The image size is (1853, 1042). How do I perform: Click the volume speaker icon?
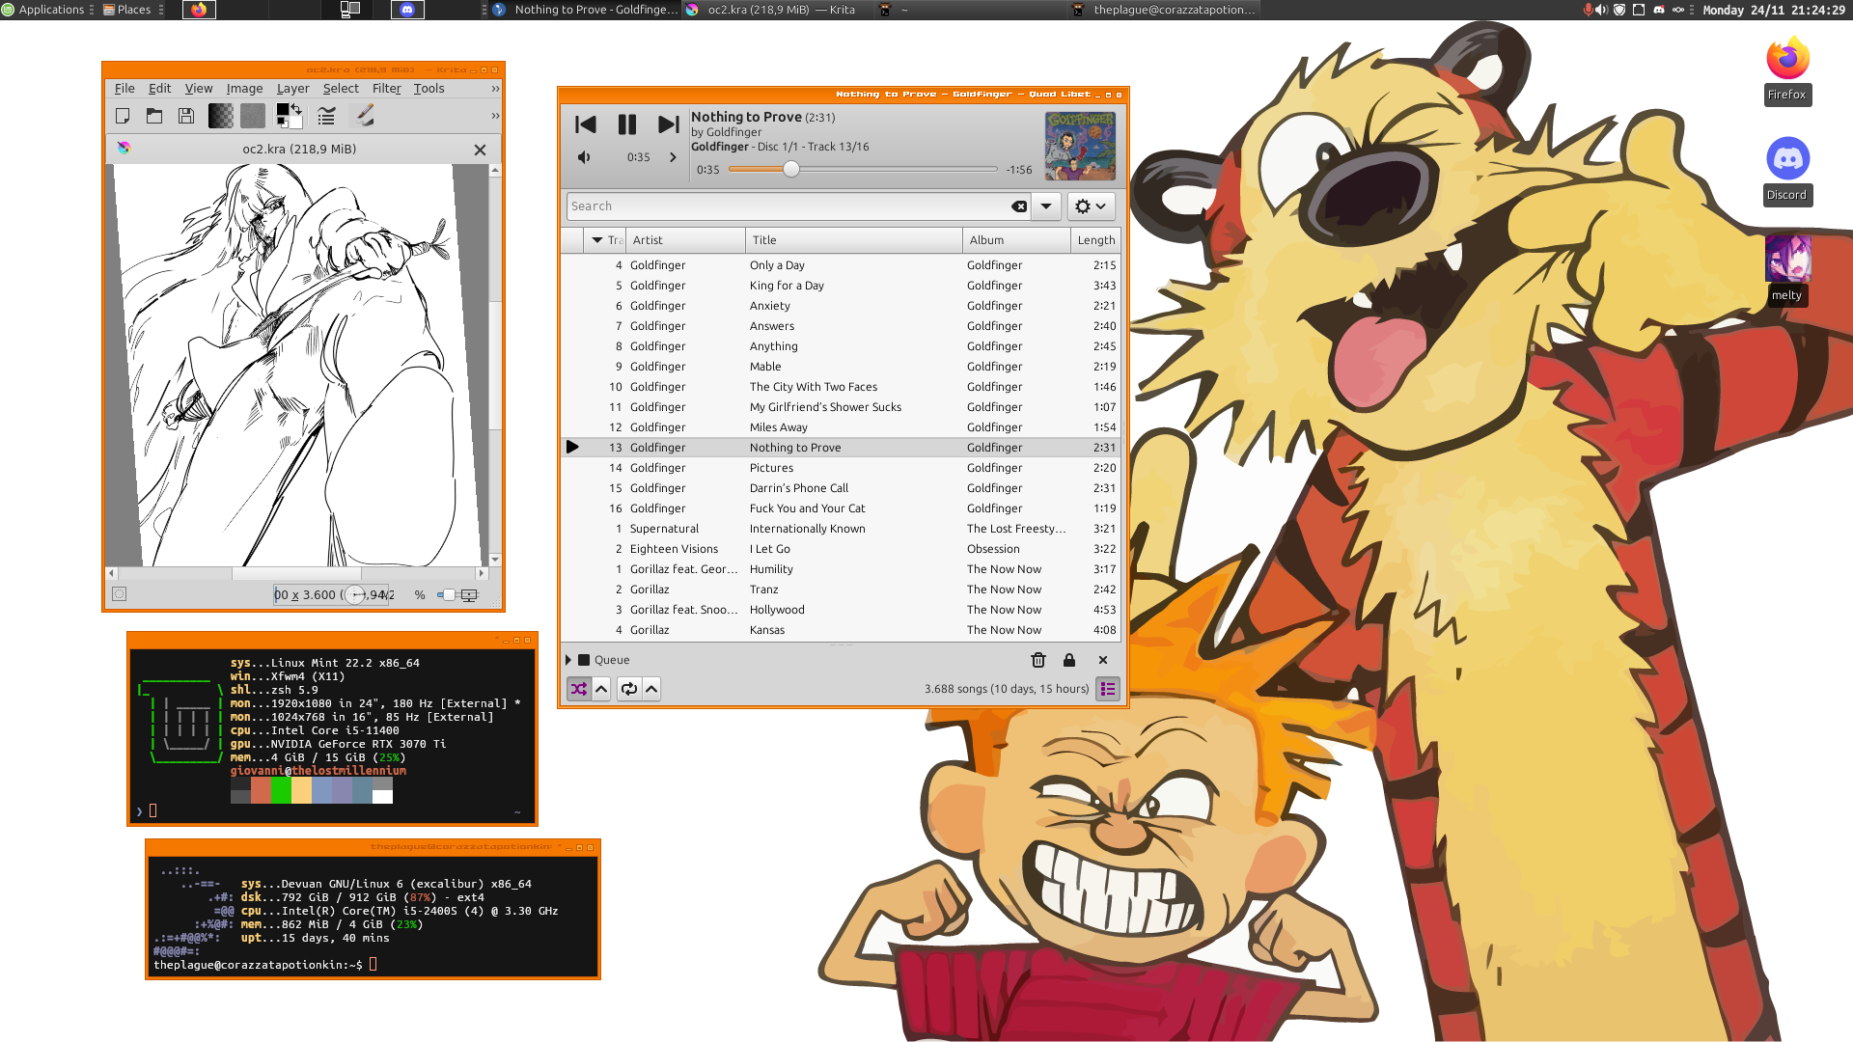tap(584, 157)
